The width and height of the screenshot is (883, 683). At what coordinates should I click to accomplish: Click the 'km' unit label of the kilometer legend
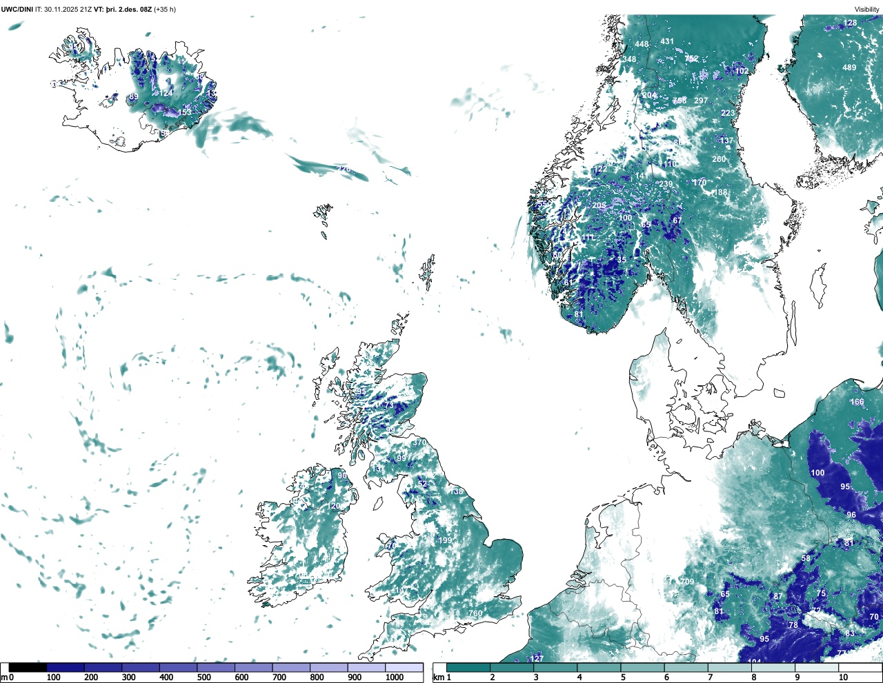(x=439, y=677)
